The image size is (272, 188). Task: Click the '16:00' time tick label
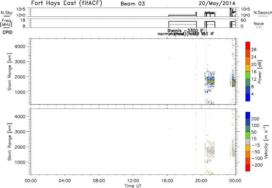coord(167,181)
